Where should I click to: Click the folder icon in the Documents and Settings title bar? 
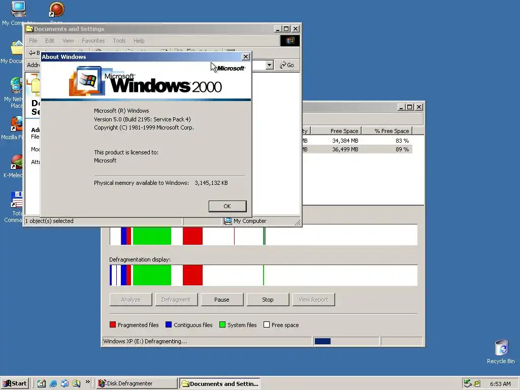[x=29, y=29]
